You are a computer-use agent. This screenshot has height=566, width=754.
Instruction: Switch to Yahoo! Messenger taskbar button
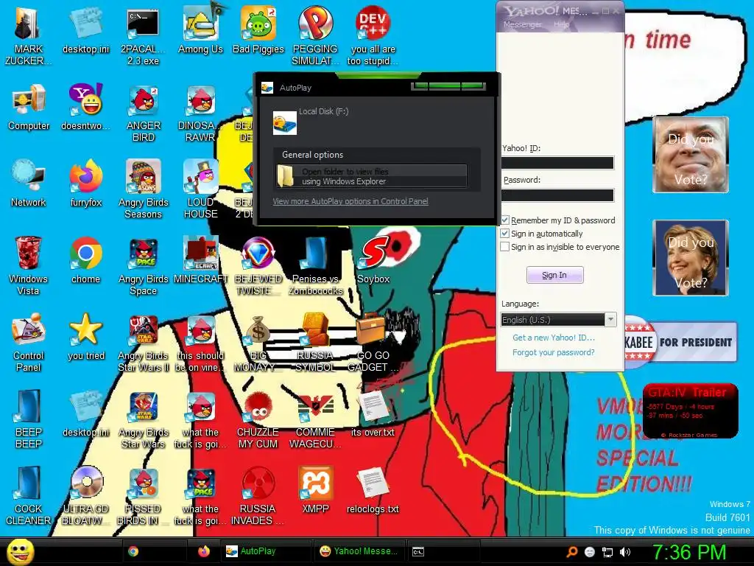click(x=359, y=551)
